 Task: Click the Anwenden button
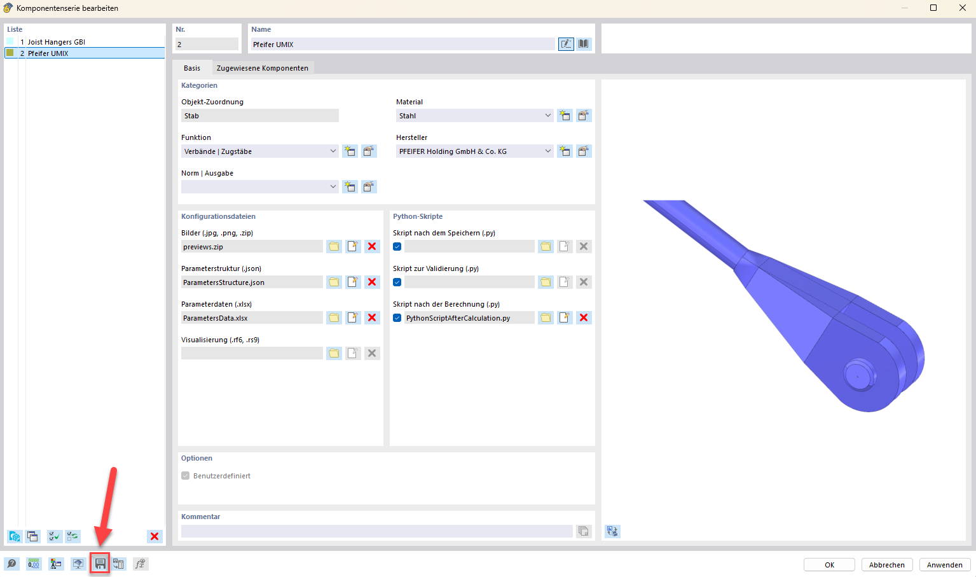(945, 565)
